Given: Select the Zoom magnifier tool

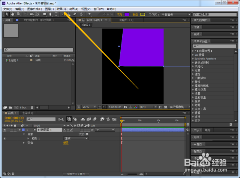Looking at the screenshot, I should [x=18, y=14].
